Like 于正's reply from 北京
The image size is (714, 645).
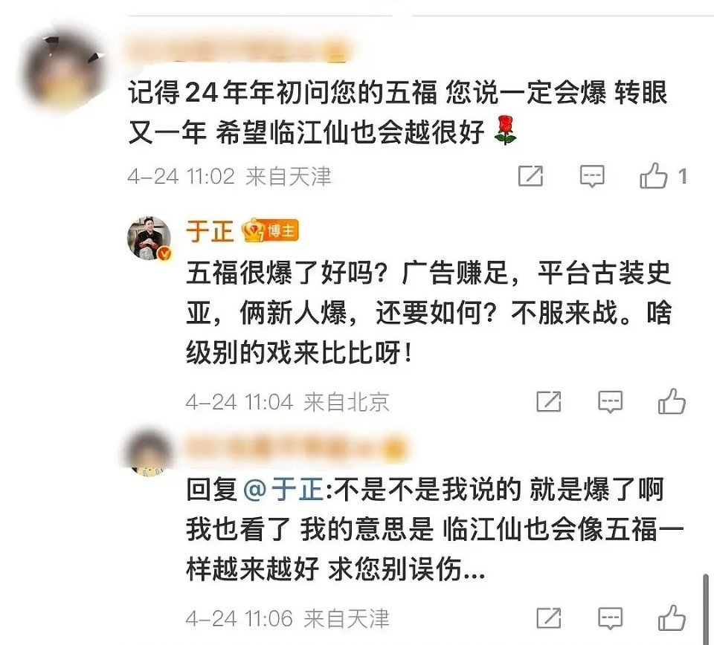(672, 401)
